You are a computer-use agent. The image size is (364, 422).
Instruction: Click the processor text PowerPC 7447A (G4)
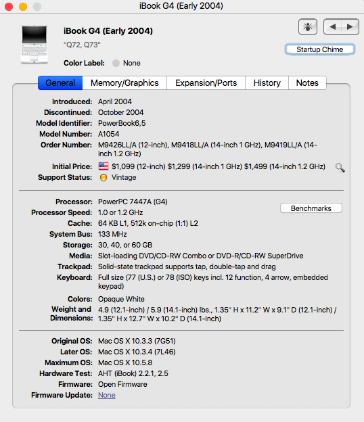point(133,202)
